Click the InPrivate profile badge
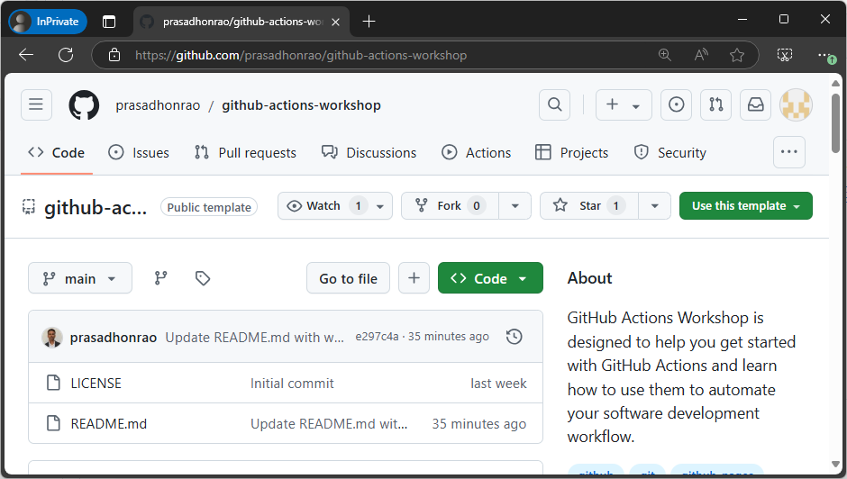Image resolution: width=847 pixels, height=479 pixels. (48, 22)
